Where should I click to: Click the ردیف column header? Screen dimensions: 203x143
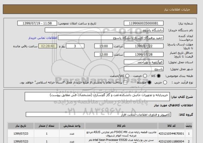pyautogui.click(x=189, y=126)
